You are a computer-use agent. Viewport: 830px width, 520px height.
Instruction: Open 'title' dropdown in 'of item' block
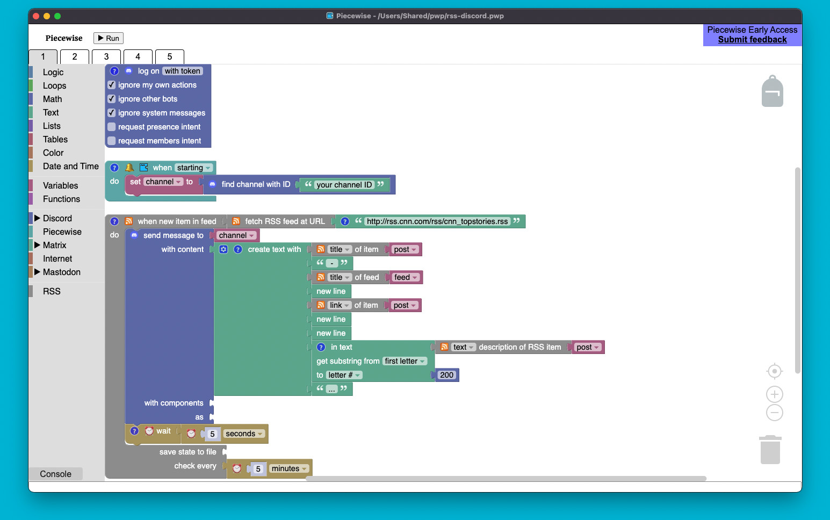pos(340,249)
